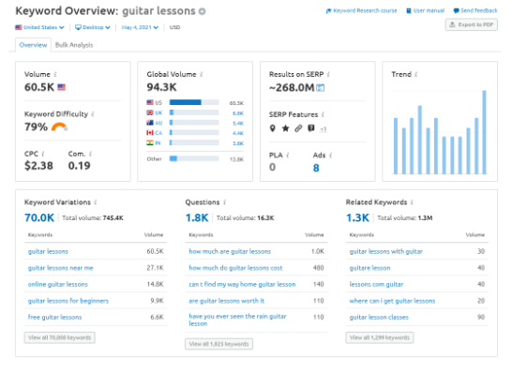Click the Send feedback link
The height and width of the screenshot is (373, 527).
[x=475, y=10]
